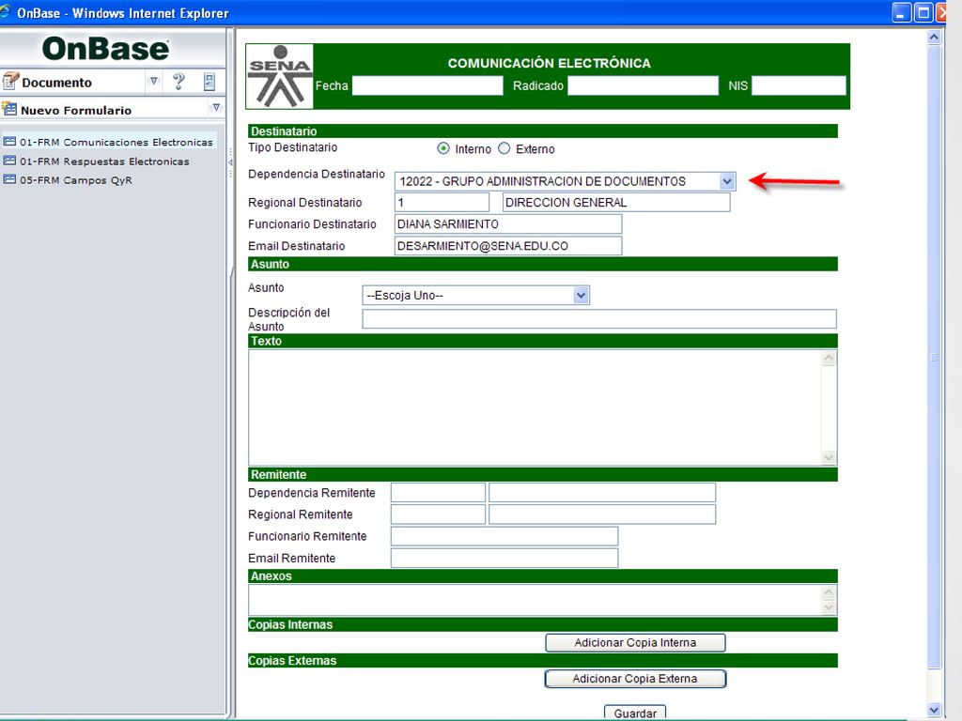Click the Documento icon in sidebar toolbar
962x721 pixels.
pos(11,81)
